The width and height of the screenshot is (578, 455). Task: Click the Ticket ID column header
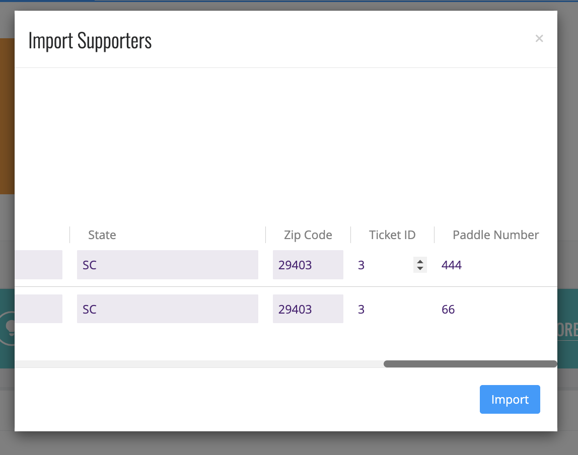392,235
